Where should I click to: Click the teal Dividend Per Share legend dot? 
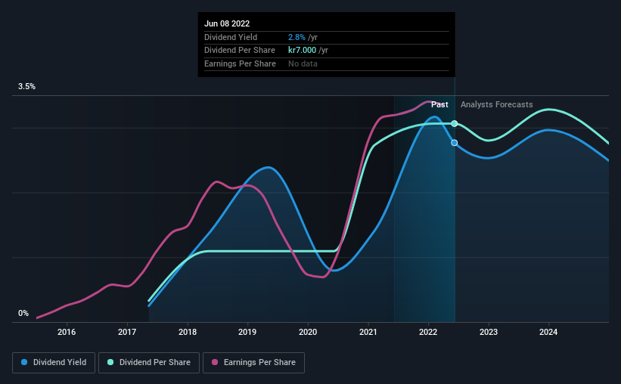(x=110, y=362)
